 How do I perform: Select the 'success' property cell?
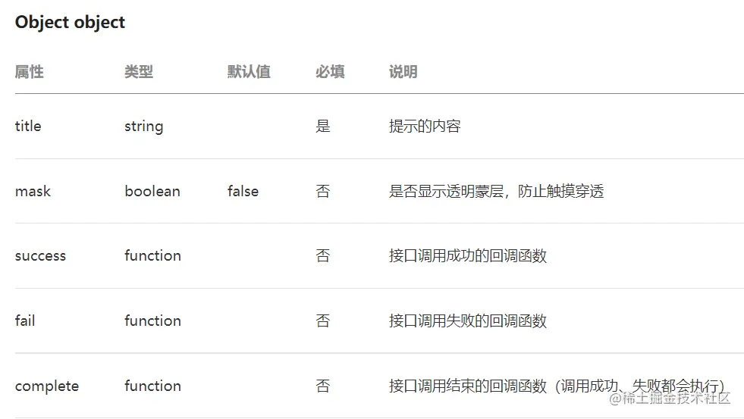point(40,256)
